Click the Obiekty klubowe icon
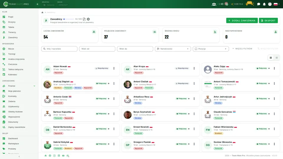Viewport: 283px width, 159px height. click(4, 112)
